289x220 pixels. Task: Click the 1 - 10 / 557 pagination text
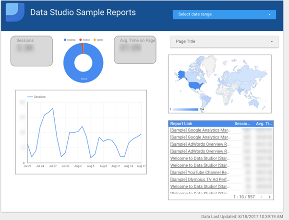(x=244, y=197)
